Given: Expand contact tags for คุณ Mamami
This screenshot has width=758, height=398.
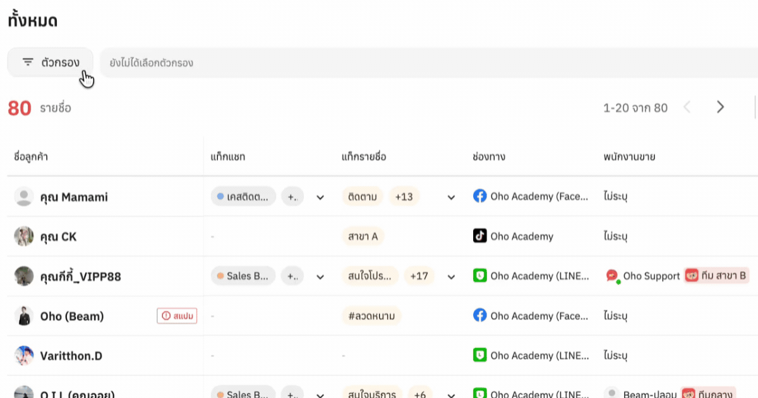Looking at the screenshot, I should tap(451, 197).
